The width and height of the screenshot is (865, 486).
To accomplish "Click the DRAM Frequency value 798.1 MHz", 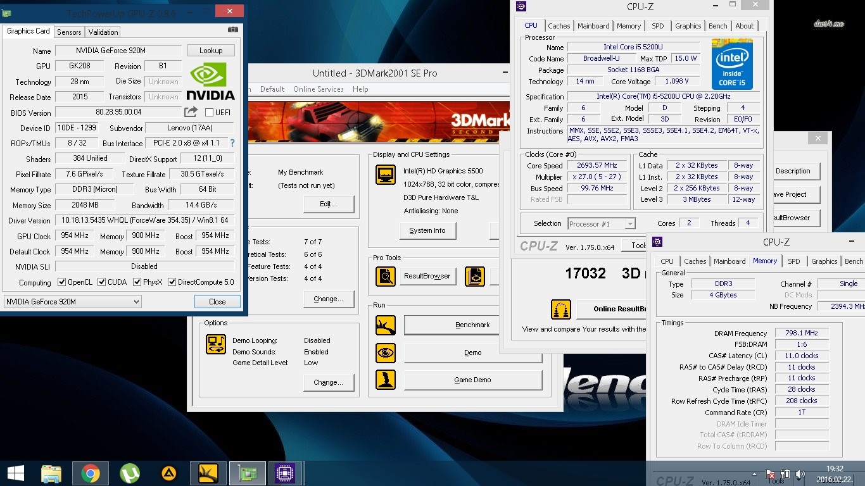I will pos(801,333).
